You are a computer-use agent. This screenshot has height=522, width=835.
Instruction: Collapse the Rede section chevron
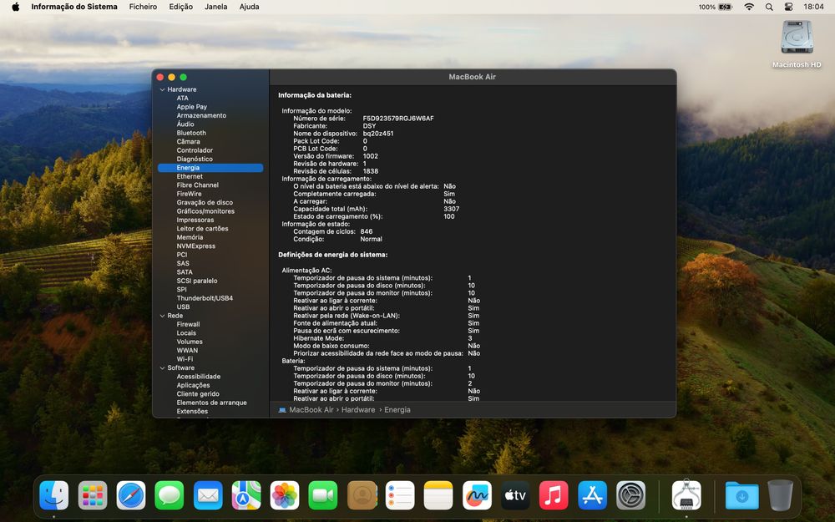click(x=163, y=316)
